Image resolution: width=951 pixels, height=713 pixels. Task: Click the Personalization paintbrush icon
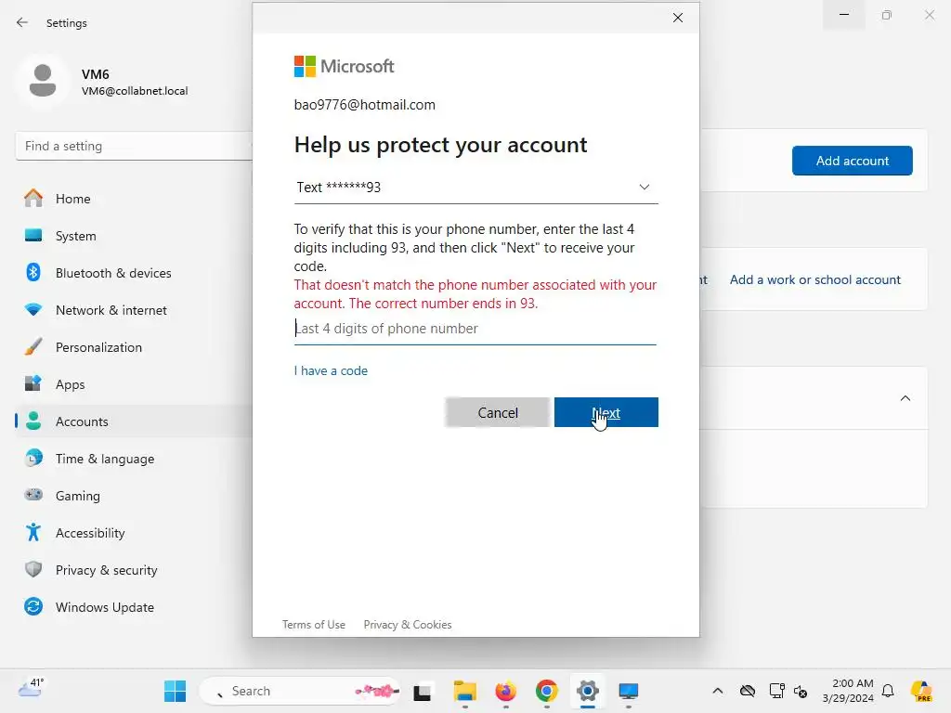[33, 347]
